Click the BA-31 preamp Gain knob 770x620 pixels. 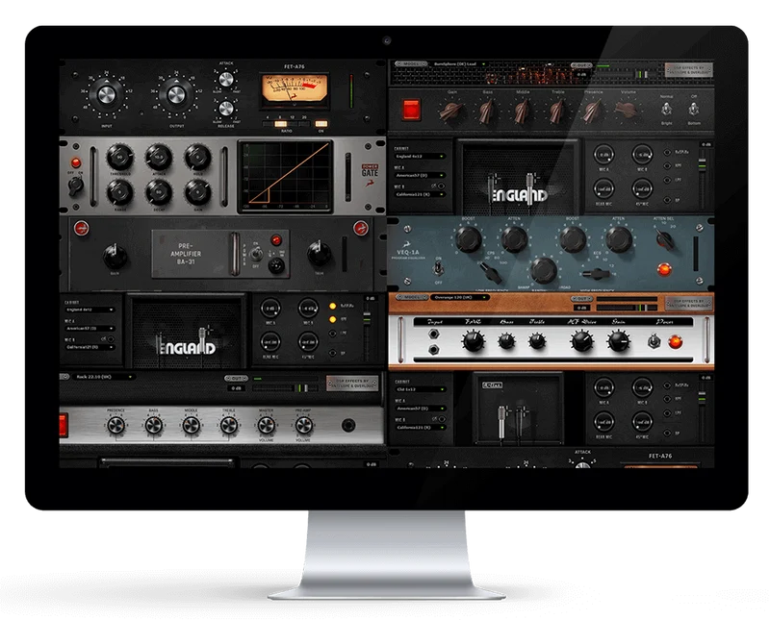pos(115,256)
